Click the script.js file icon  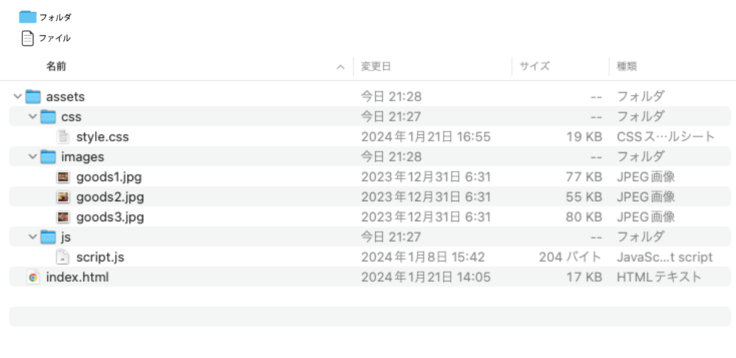(x=64, y=257)
